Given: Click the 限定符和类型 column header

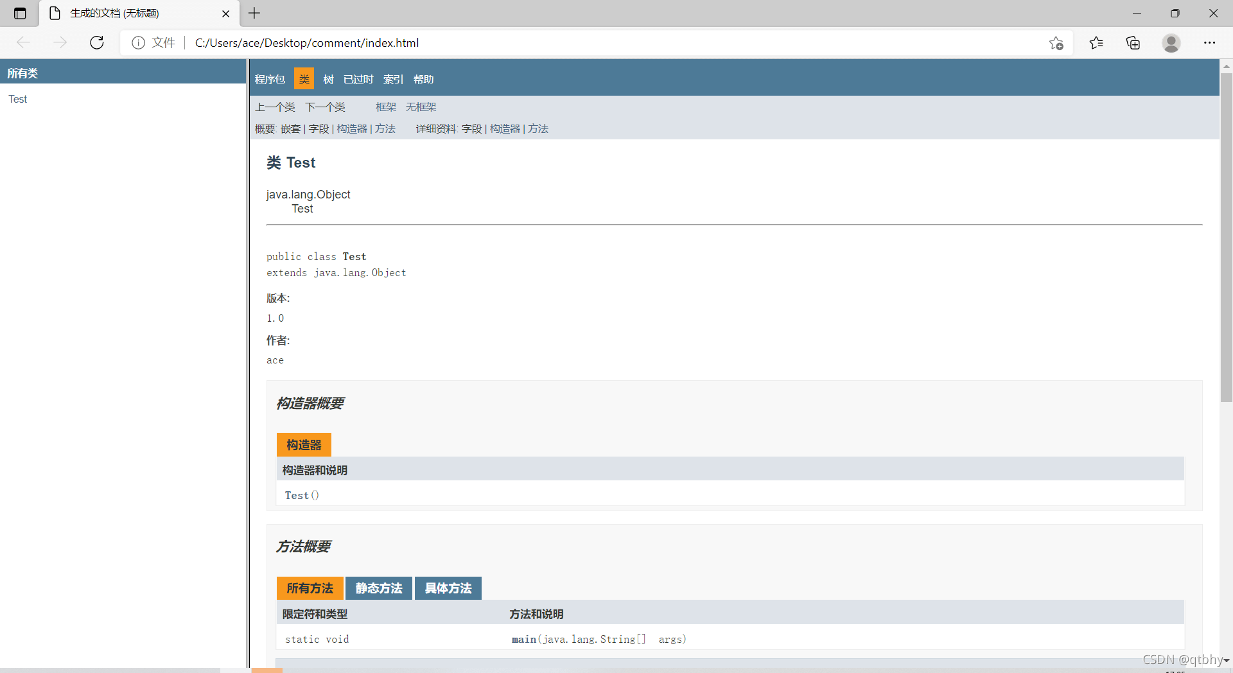Looking at the screenshot, I should pyautogui.click(x=315, y=614).
